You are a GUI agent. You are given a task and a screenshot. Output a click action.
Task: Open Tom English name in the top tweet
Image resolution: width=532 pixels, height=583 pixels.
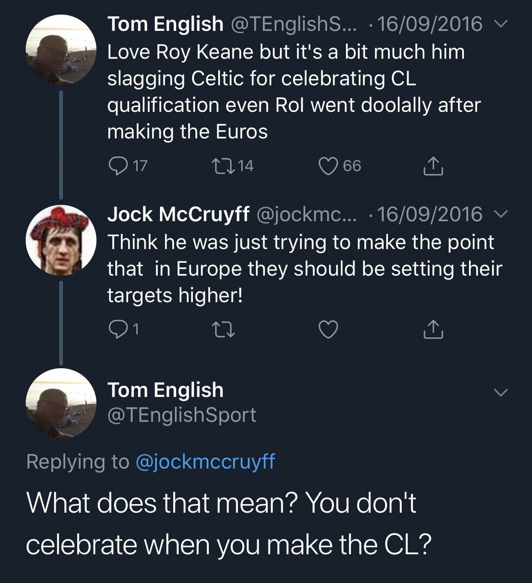[165, 24]
